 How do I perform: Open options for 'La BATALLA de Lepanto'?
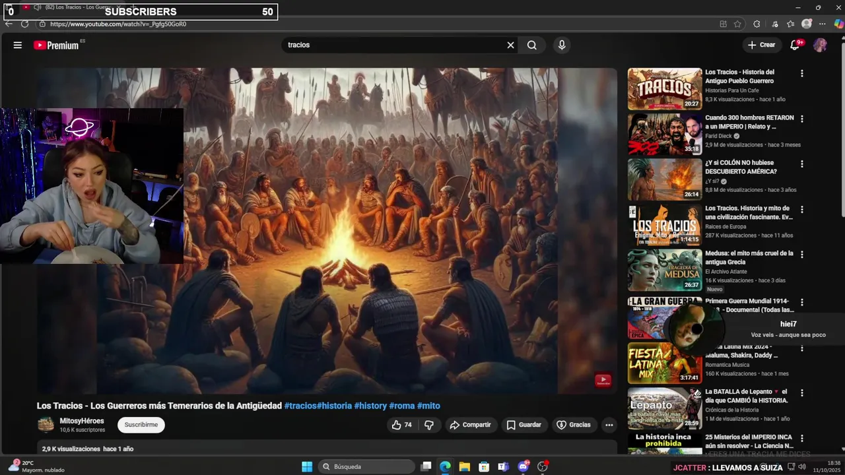pyautogui.click(x=802, y=393)
